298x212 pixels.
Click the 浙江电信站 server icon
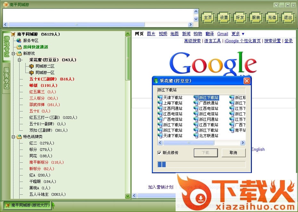click(x=196, y=114)
